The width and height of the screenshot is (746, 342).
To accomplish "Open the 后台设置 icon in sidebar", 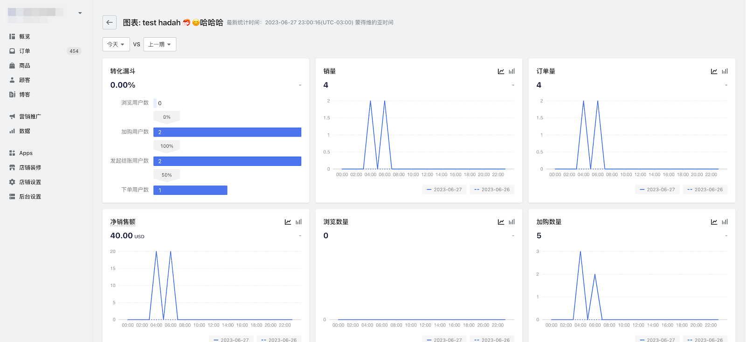I will point(12,197).
